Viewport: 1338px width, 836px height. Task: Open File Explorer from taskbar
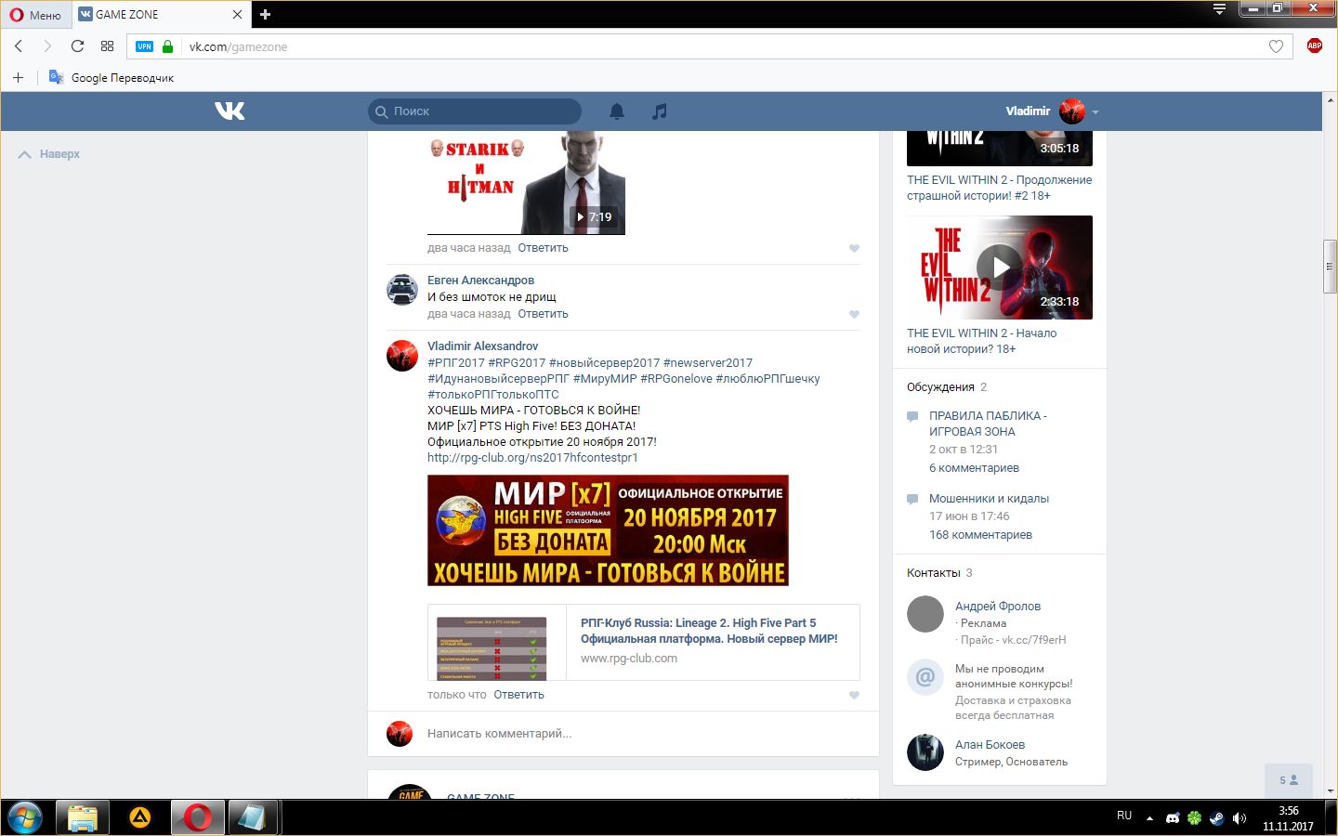click(x=83, y=817)
